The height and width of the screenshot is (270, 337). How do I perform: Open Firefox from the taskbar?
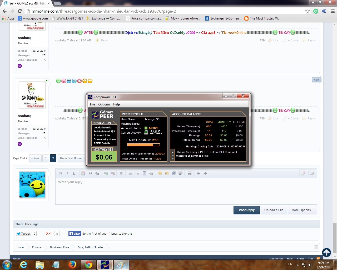72,265
